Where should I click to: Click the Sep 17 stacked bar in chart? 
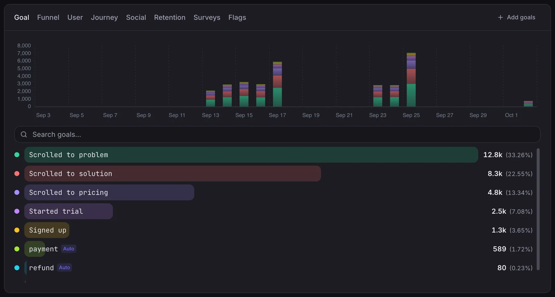(277, 84)
